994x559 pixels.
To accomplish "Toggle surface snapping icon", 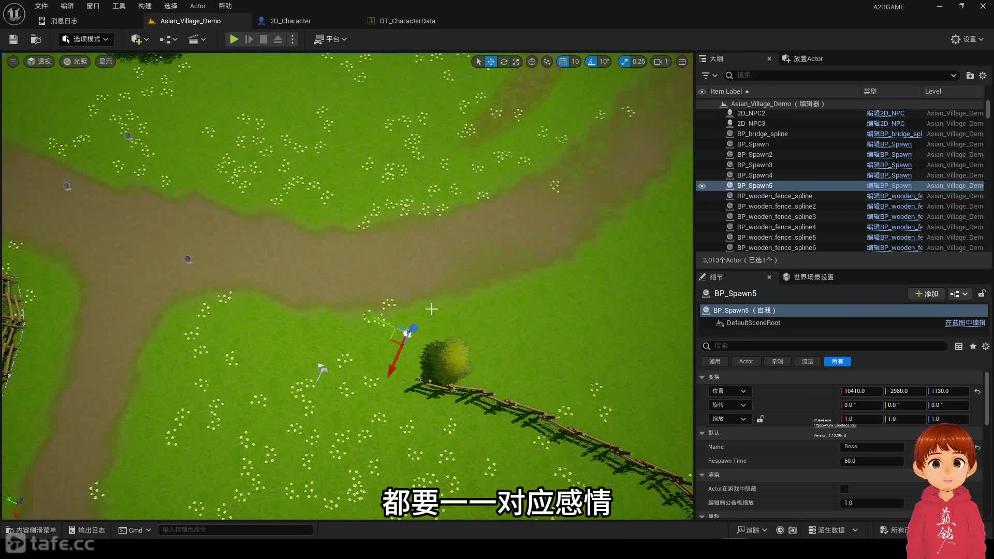I will tap(547, 62).
